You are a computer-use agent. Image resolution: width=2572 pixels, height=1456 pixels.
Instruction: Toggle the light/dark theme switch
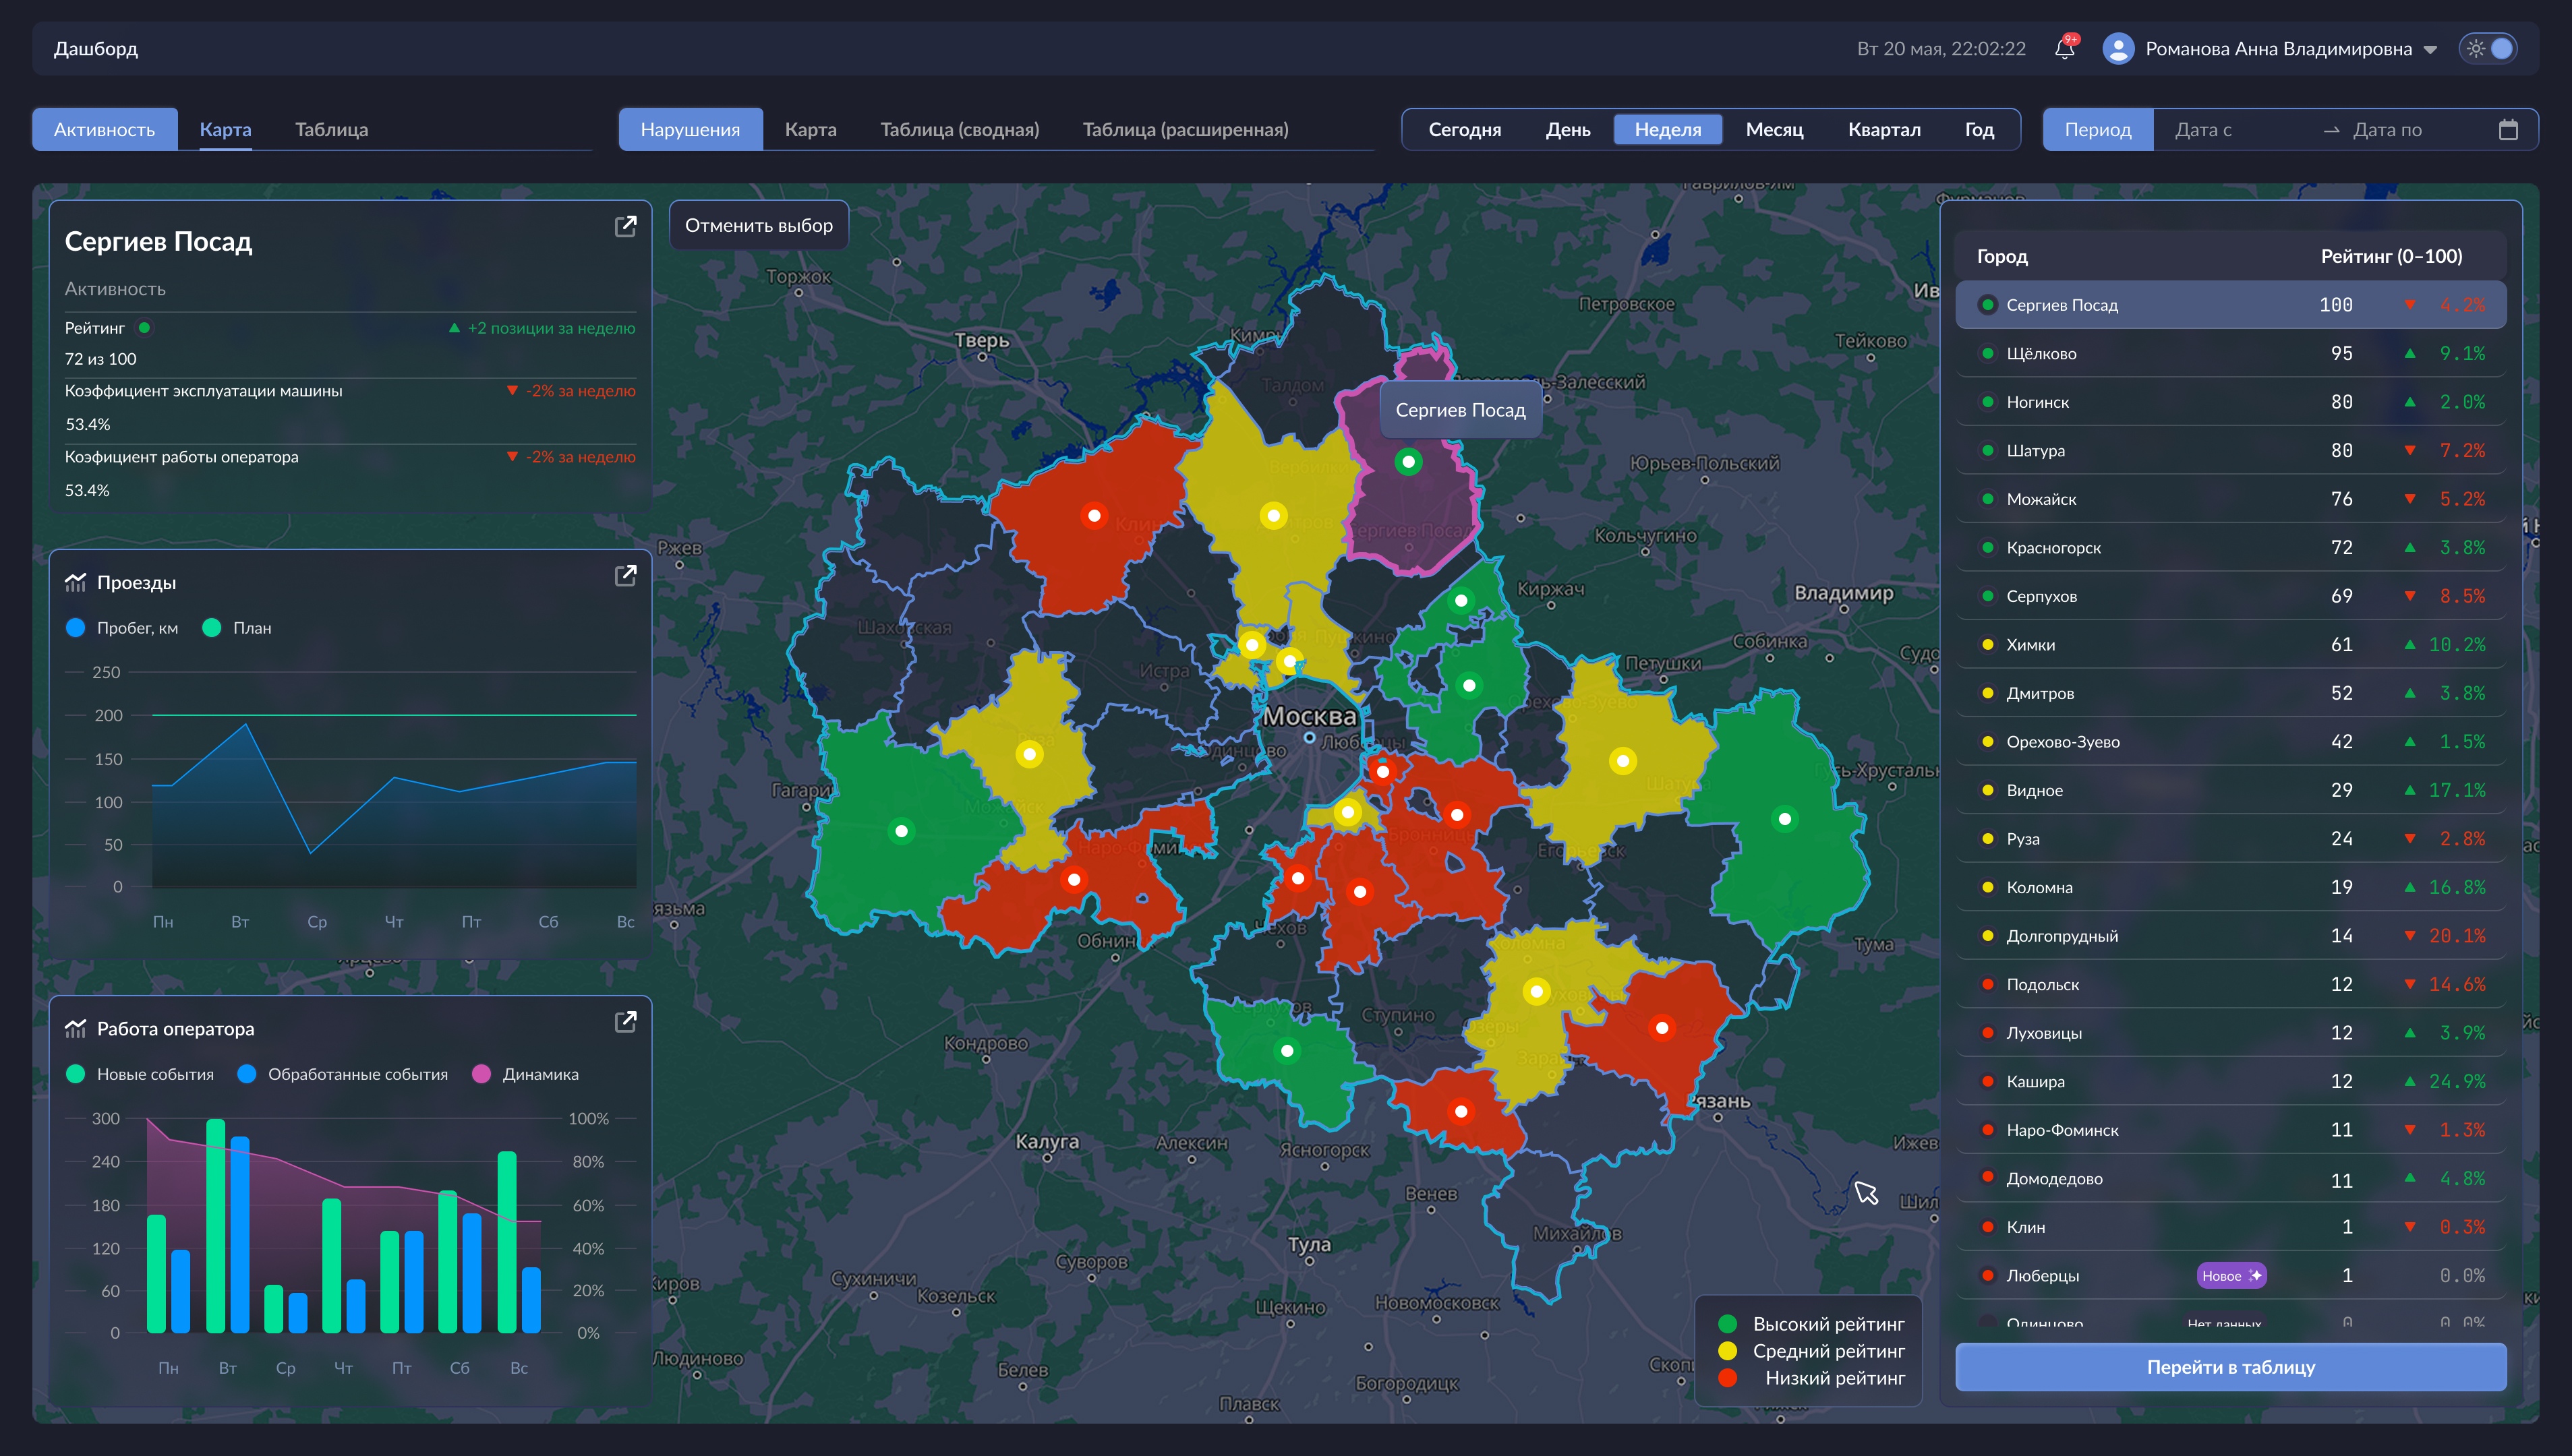coord(2488,48)
